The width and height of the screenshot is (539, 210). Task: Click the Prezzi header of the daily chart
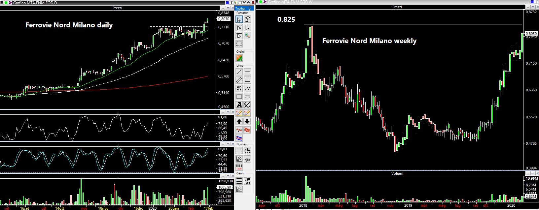(x=117, y=8)
